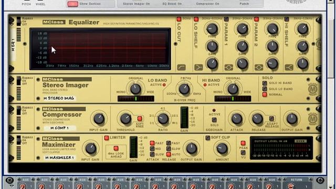Click the Param 1 bell curve icon

point(229,68)
